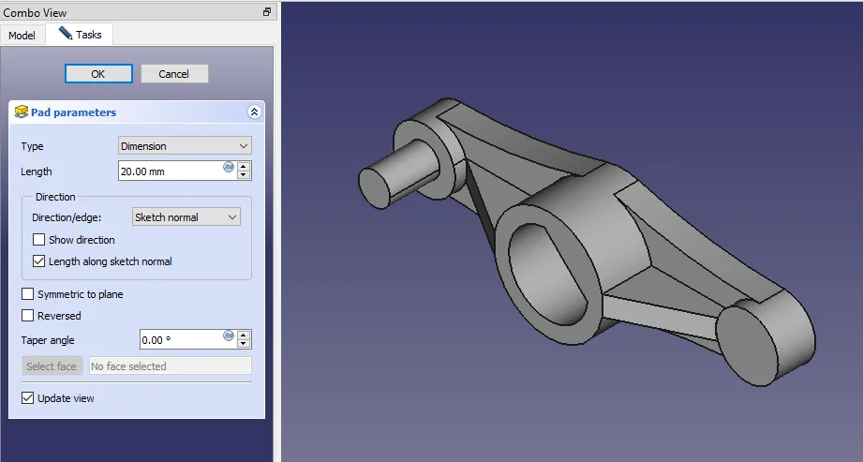The image size is (863, 462).
Task: Click the Pad parameters pad icon
Action: 22,112
